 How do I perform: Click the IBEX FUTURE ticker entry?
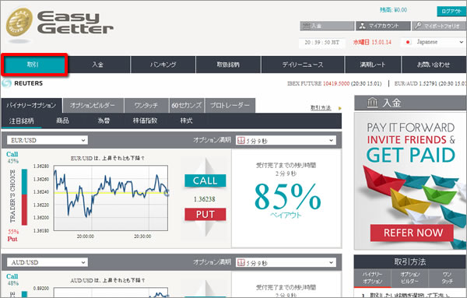(x=334, y=84)
